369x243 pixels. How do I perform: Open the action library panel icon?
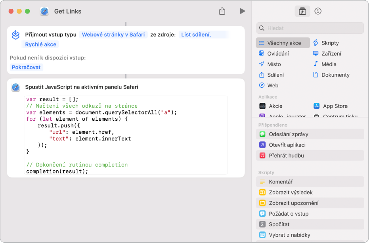pyautogui.click(x=302, y=11)
